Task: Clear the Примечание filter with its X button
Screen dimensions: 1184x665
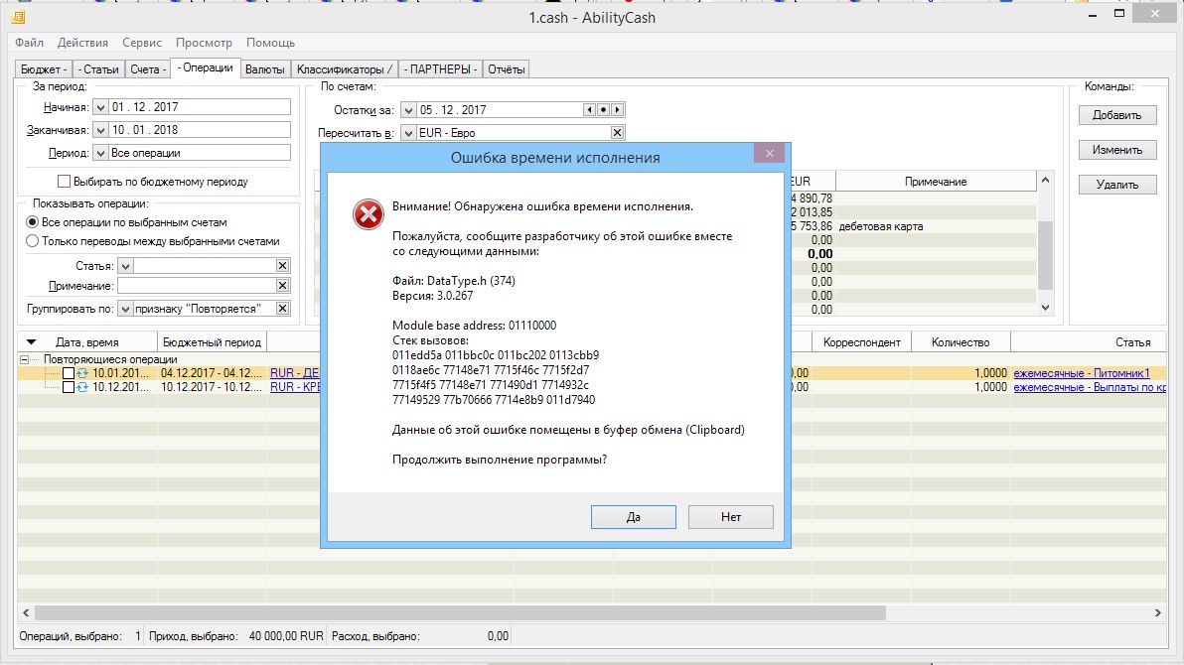Action: [282, 286]
